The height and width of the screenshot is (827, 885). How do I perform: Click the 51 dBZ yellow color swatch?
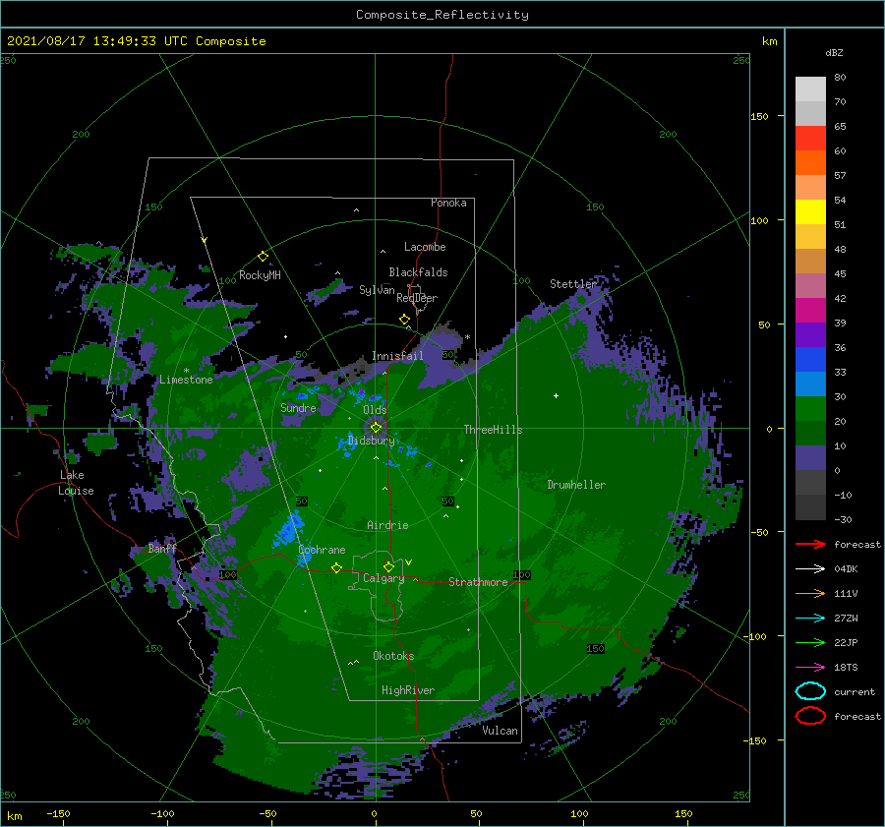coord(810,211)
